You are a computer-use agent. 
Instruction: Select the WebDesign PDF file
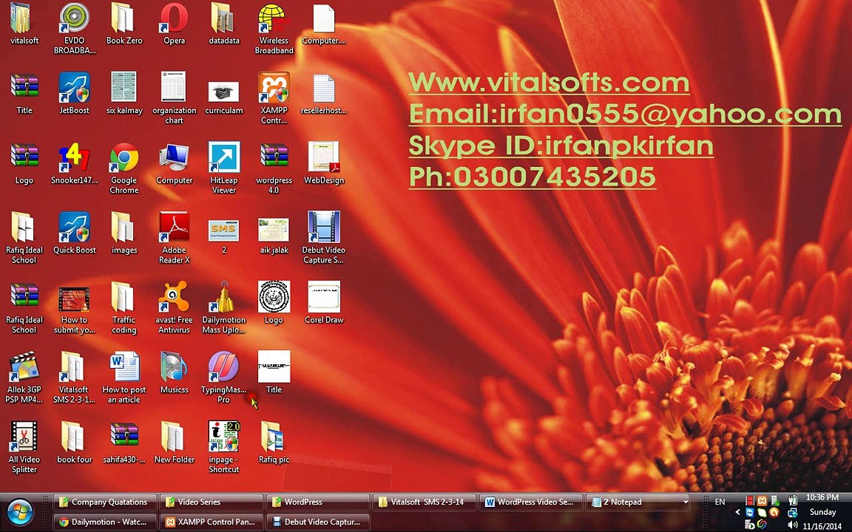coord(324,164)
